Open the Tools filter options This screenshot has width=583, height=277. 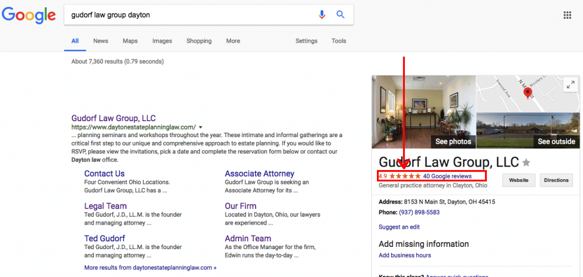(x=339, y=41)
